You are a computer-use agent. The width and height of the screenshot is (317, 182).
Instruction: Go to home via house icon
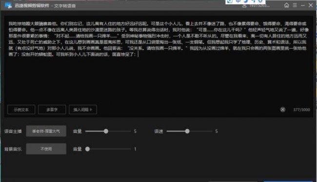[286, 5]
